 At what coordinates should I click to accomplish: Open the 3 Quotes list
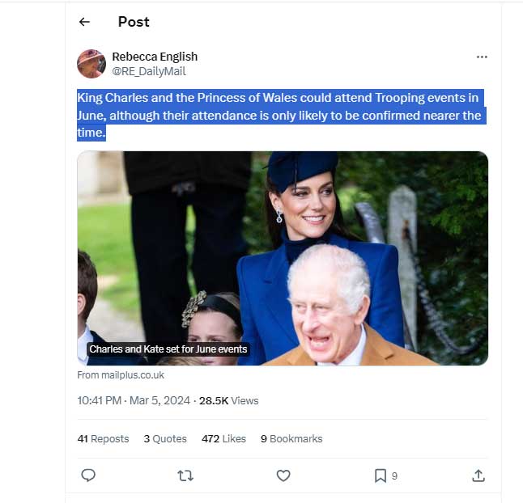point(165,438)
